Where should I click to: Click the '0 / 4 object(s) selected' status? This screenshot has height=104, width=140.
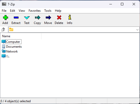point(16,101)
